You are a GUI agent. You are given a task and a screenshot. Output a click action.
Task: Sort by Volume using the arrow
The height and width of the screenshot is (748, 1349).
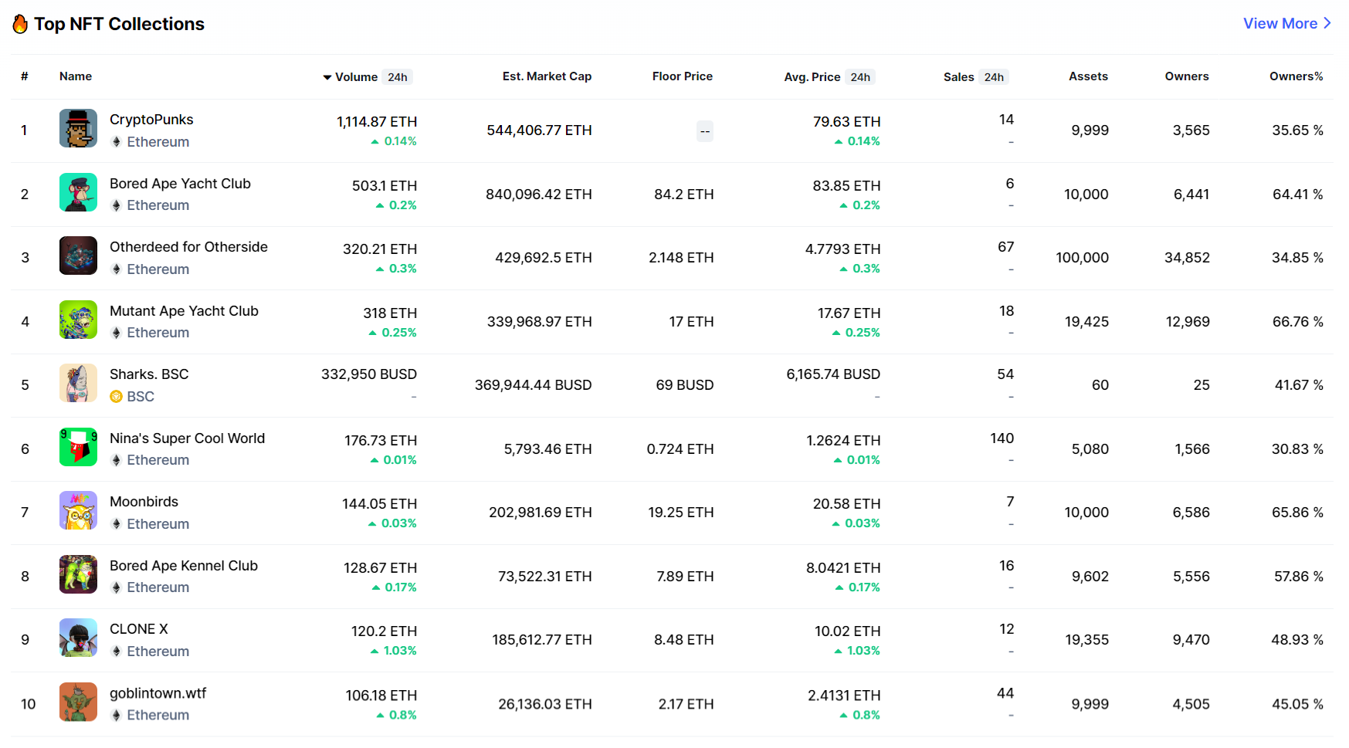[327, 77]
